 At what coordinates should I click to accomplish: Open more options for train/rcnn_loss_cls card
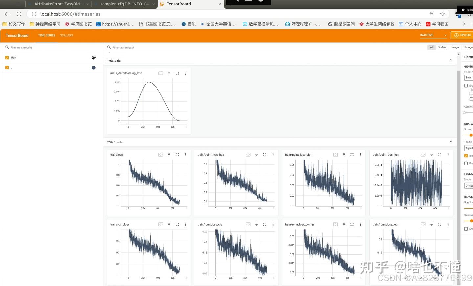coord(273,224)
